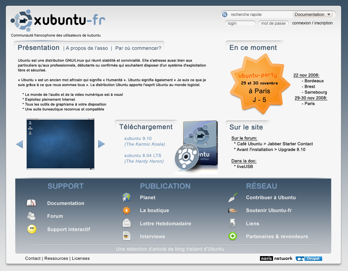The height and width of the screenshot is (271, 348).
Task: Switch to the Par où commencer? tab
Action: click(138, 48)
